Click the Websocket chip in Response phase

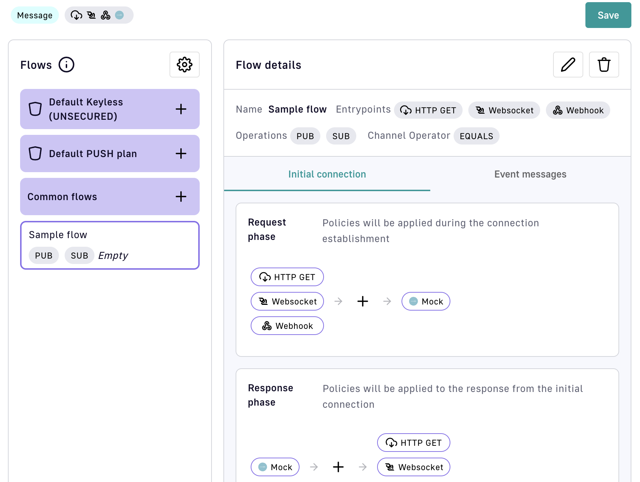[x=413, y=467]
